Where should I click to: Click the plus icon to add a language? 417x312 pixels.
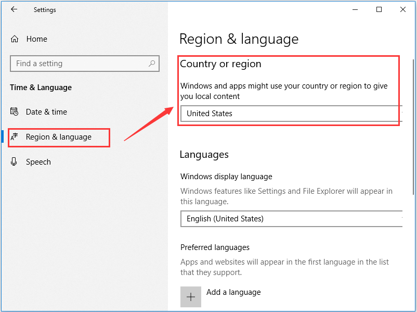click(x=190, y=296)
